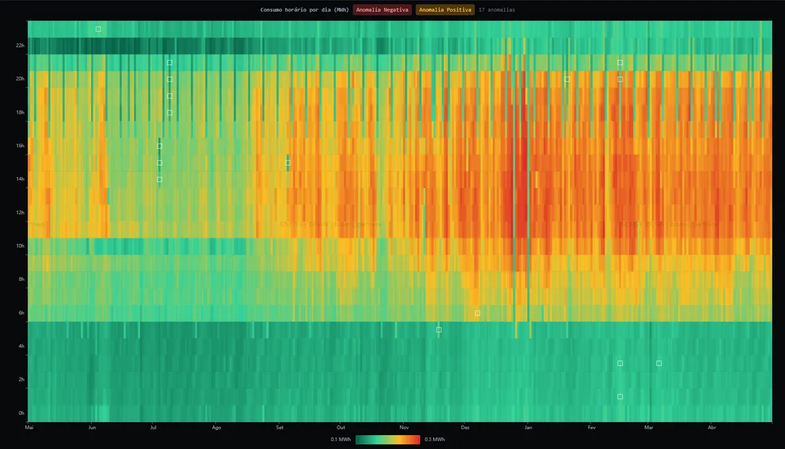Select the February anomaly marker at 20h
Image resolution: width=785 pixels, height=449 pixels.
click(619, 79)
